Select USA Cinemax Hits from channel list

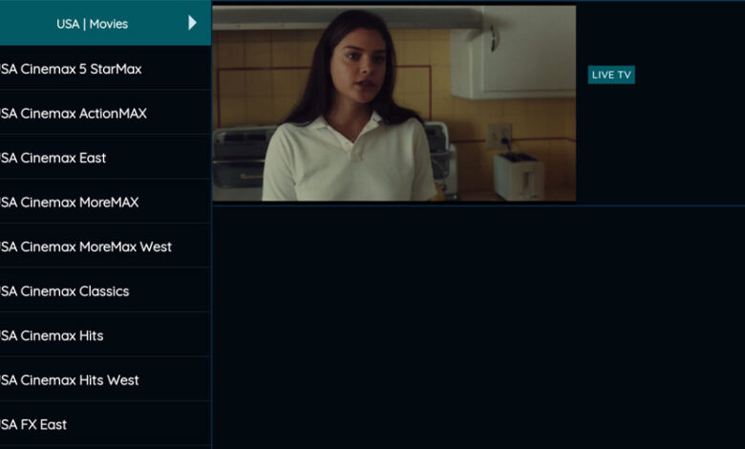pyautogui.click(x=105, y=336)
